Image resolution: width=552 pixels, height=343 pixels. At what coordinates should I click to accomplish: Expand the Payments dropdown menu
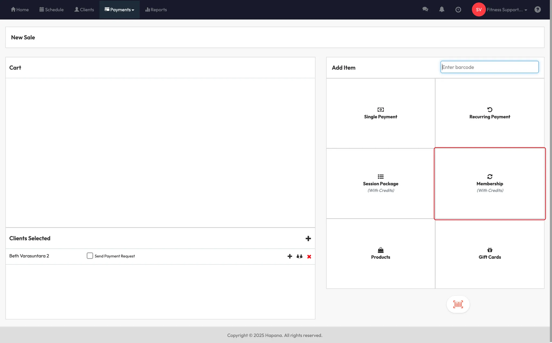point(119,10)
